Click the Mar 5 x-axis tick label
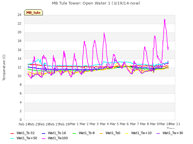This screenshot has height=144, width=193. coord(114,124)
